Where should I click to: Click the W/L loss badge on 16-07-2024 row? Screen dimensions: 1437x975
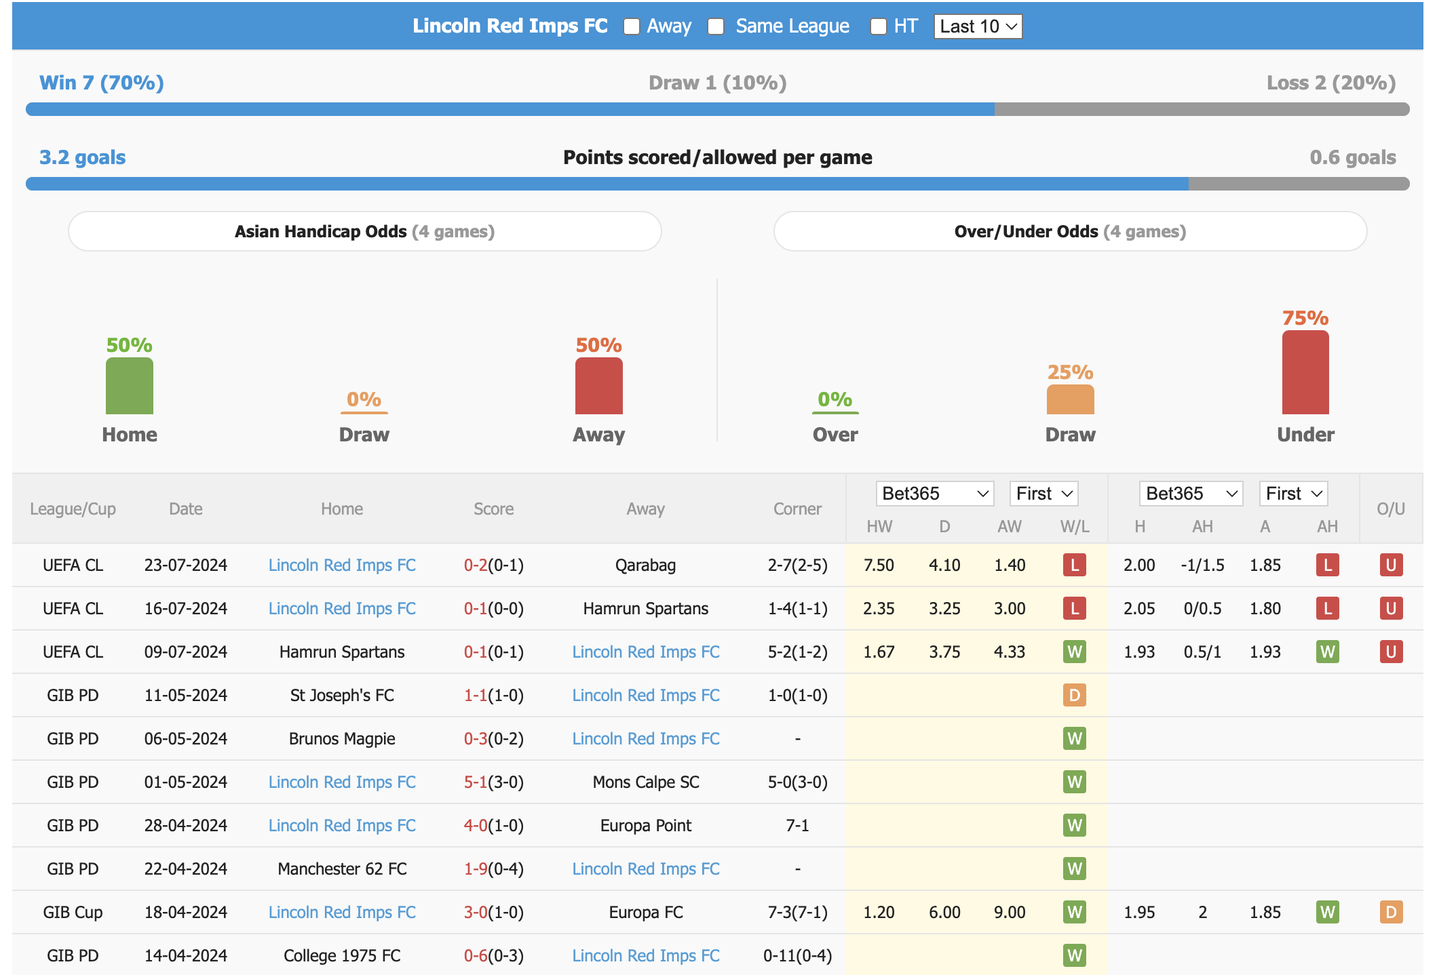pos(1075,608)
